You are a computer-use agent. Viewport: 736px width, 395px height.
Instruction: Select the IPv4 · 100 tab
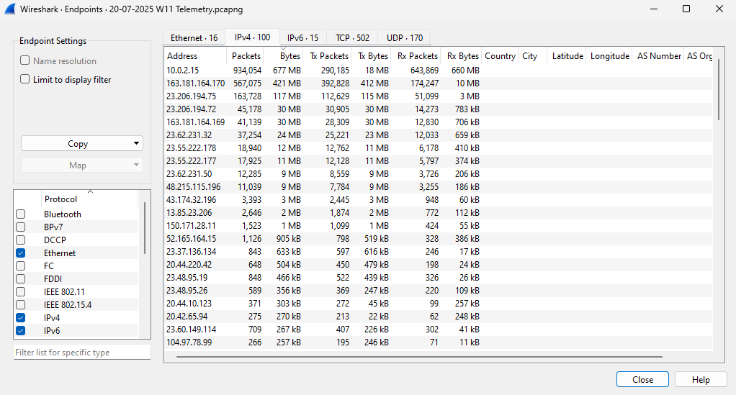pos(253,37)
